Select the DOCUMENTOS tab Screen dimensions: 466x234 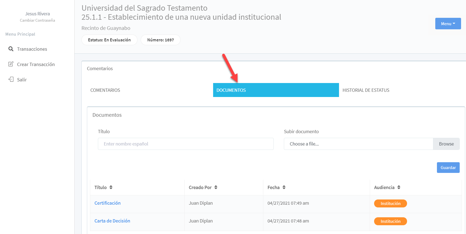point(276,90)
